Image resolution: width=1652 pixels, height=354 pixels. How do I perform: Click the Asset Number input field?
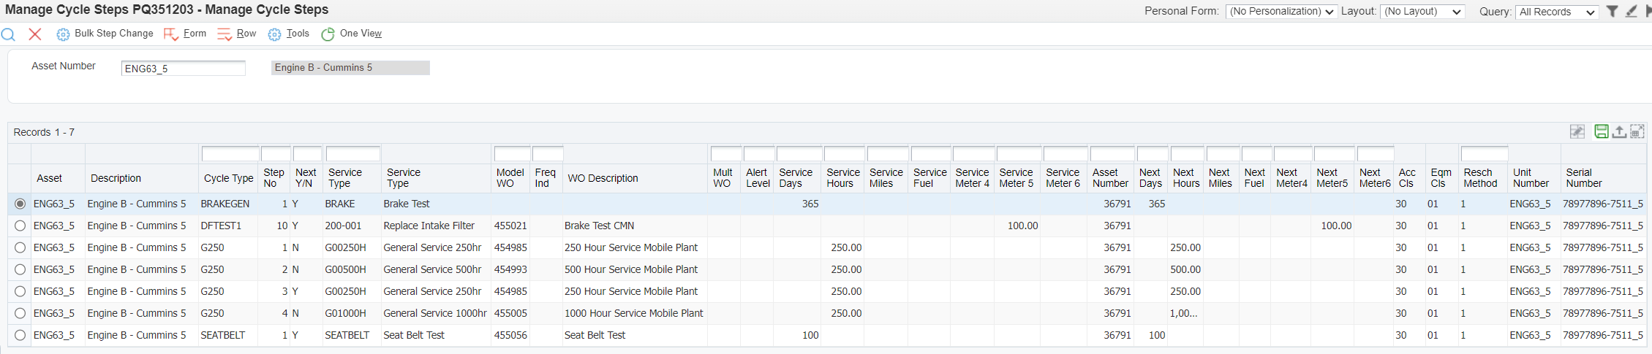click(x=183, y=69)
